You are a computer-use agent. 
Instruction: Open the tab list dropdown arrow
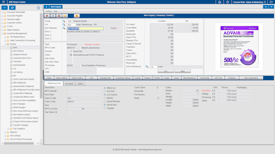click(x=271, y=7)
